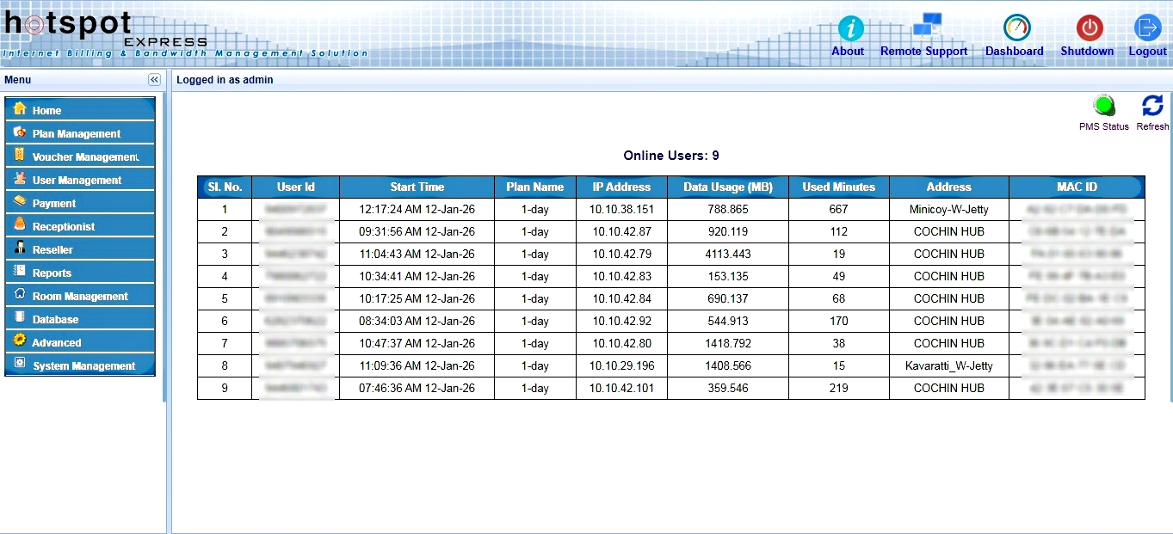This screenshot has height=534, width=1173.
Task: Collapse the Menu sidebar panel
Action: click(154, 80)
